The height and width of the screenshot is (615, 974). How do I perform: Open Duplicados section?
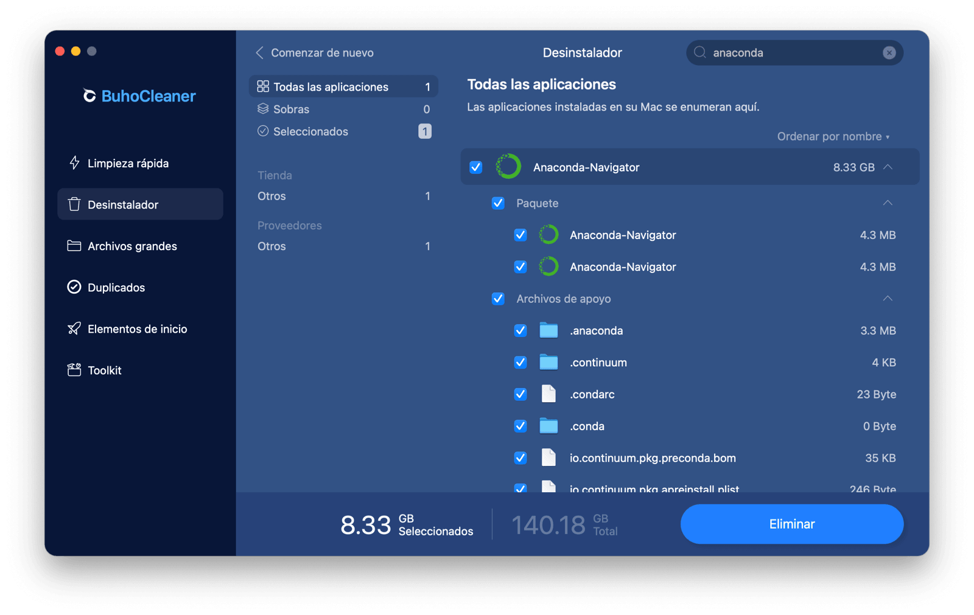click(x=140, y=287)
